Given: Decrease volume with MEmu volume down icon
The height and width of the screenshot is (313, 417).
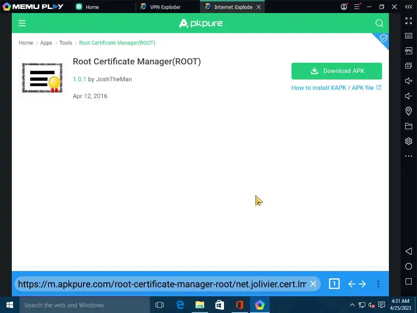Looking at the screenshot, I should point(408,96).
